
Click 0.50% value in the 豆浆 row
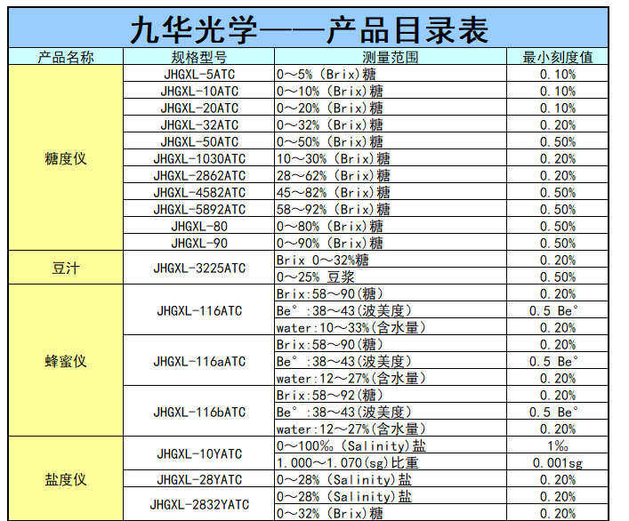pos(558,277)
